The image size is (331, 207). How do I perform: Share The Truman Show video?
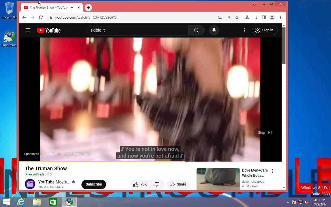pyautogui.click(x=178, y=184)
